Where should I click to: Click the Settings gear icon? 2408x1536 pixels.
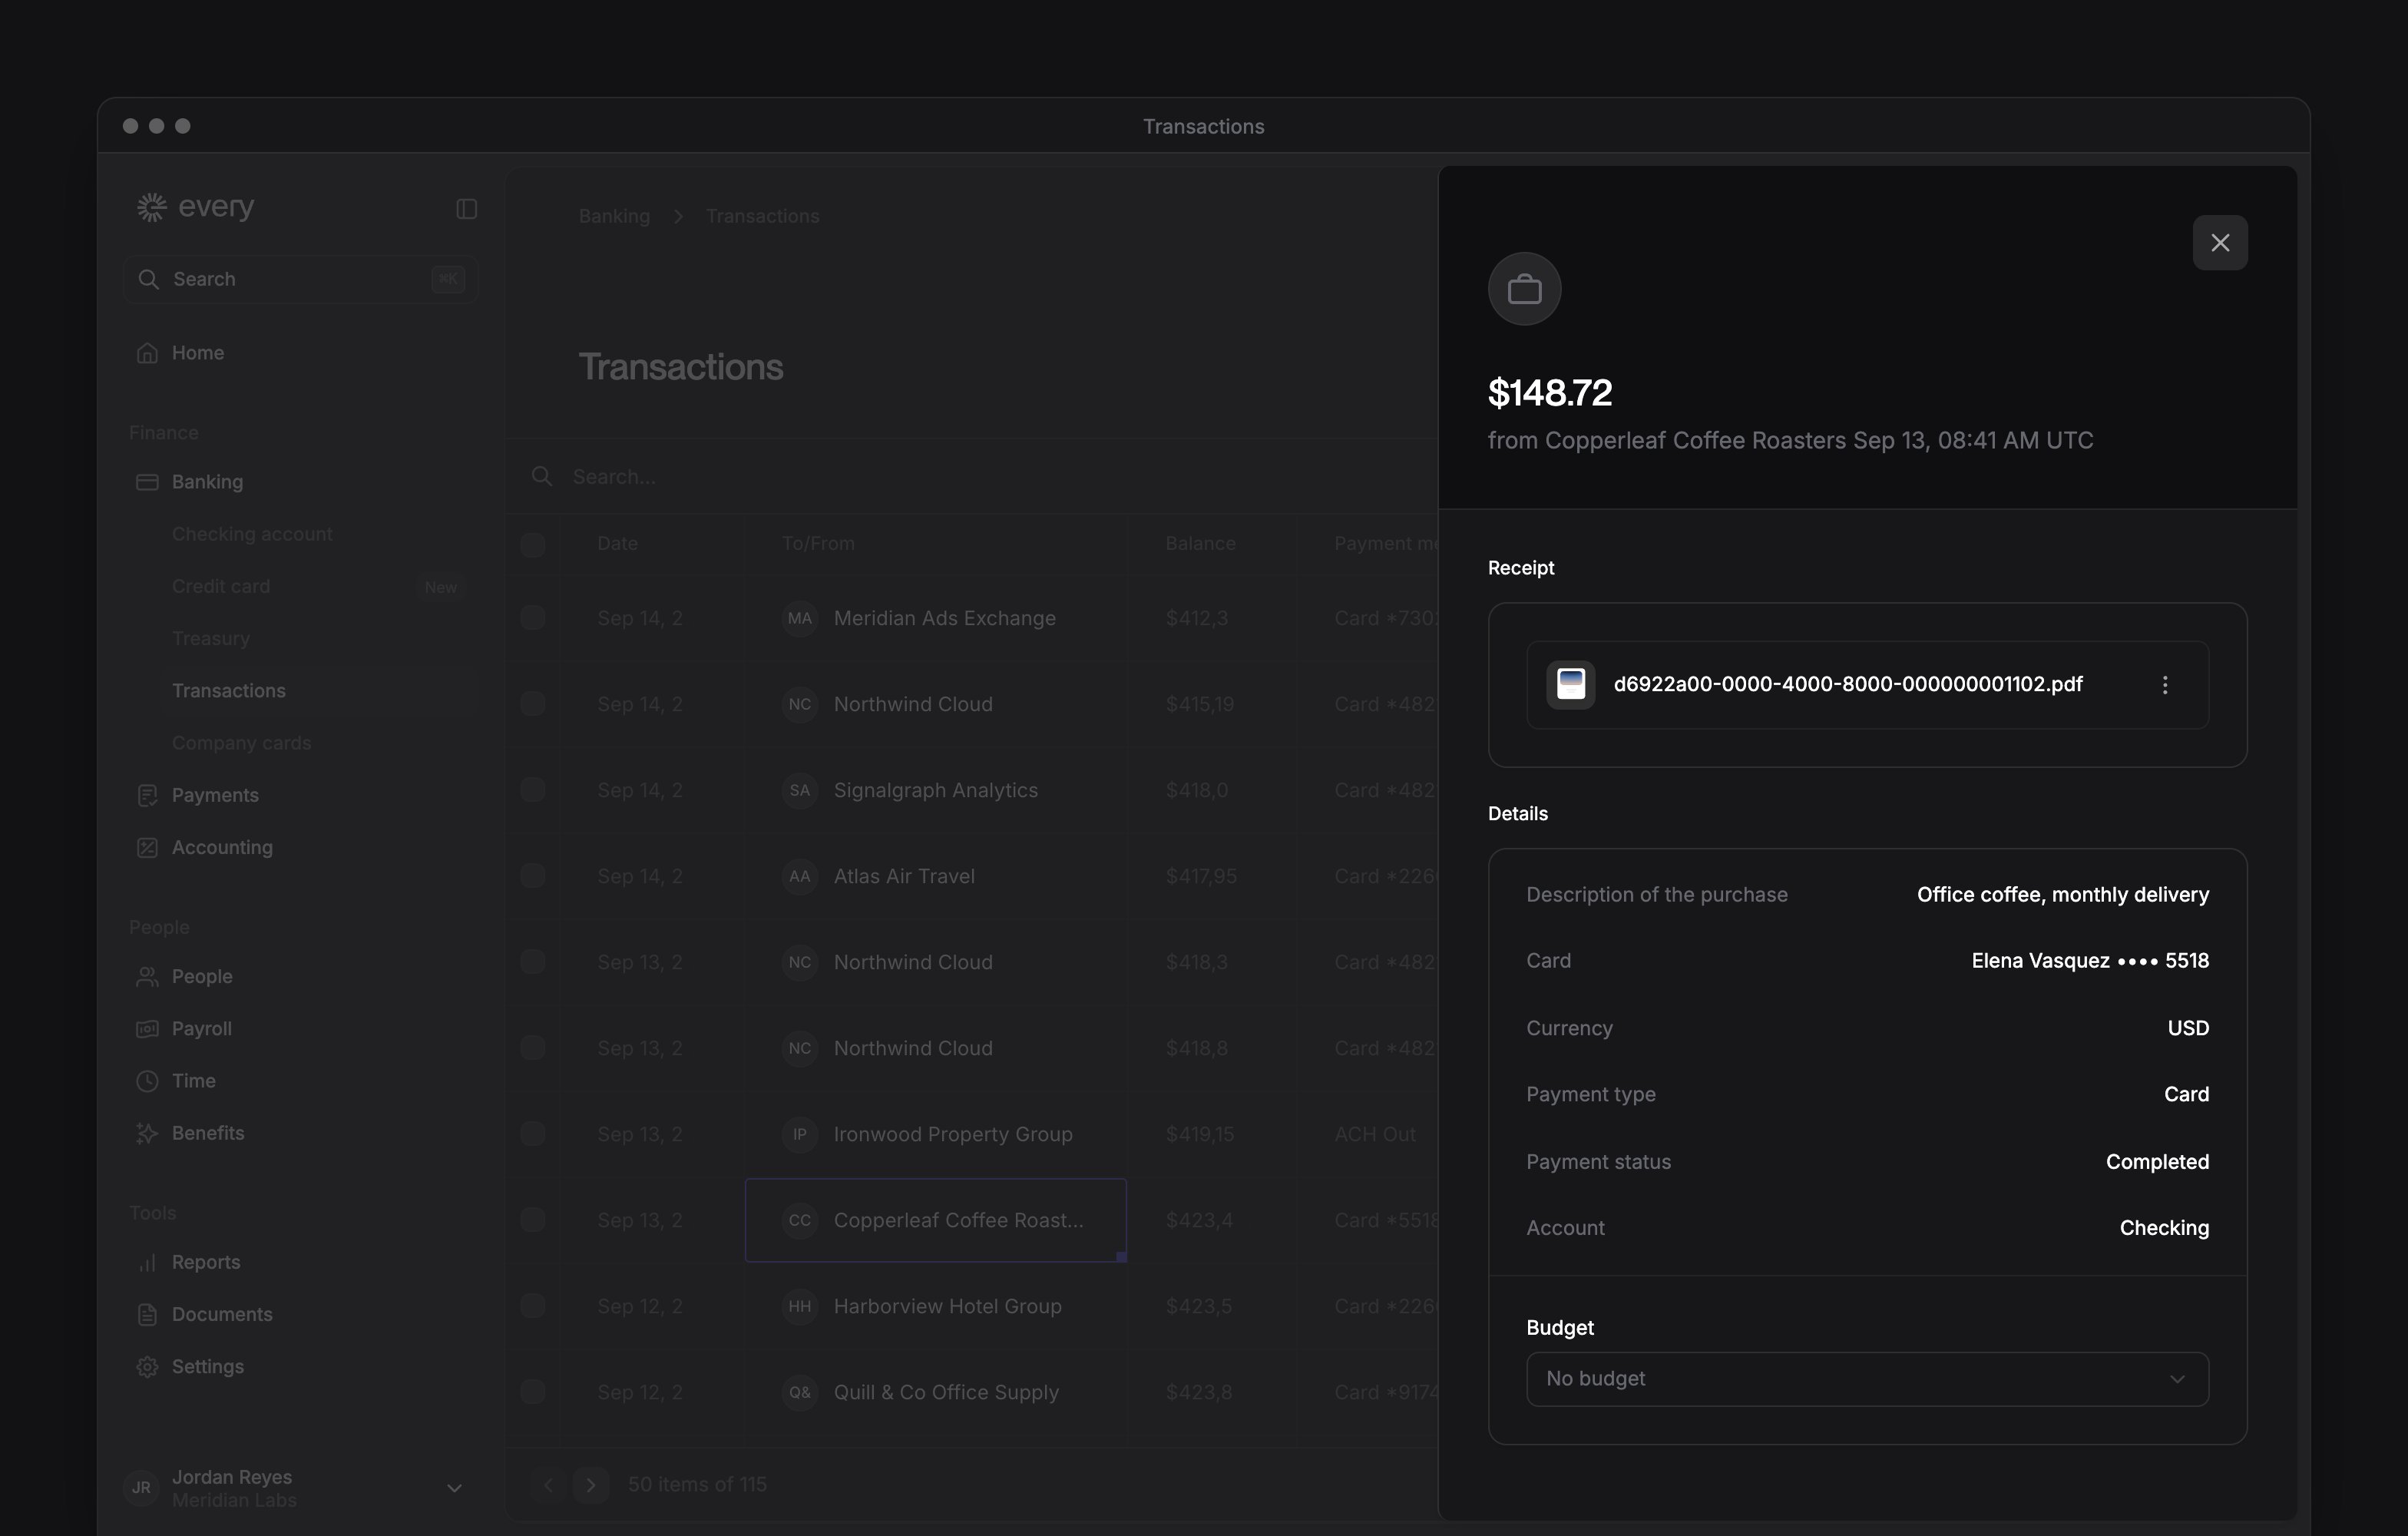pos(147,1366)
